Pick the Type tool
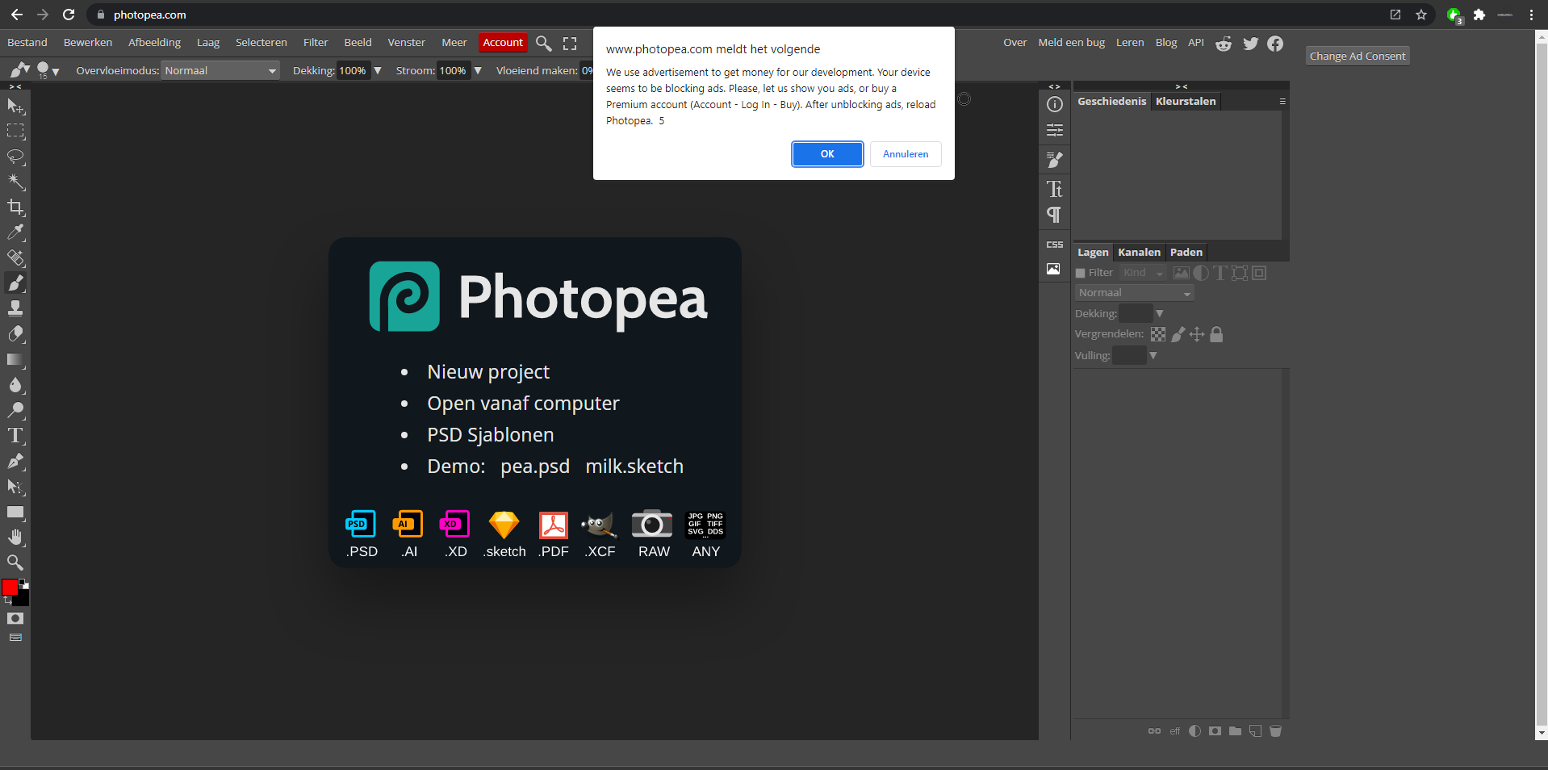This screenshot has height=770, width=1548. pyautogui.click(x=15, y=436)
